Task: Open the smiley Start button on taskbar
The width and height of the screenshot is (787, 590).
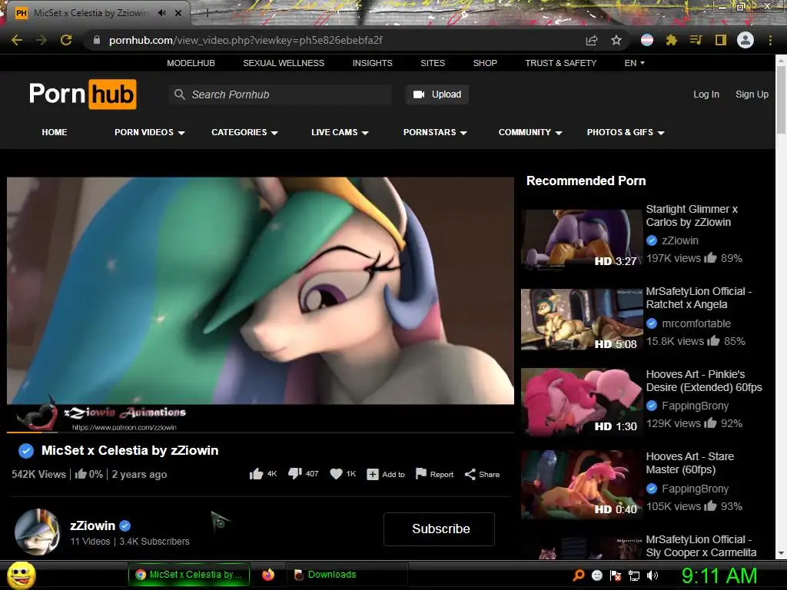Action: coord(22,575)
